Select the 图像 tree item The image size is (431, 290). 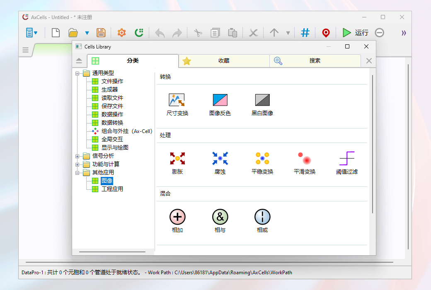(x=107, y=181)
